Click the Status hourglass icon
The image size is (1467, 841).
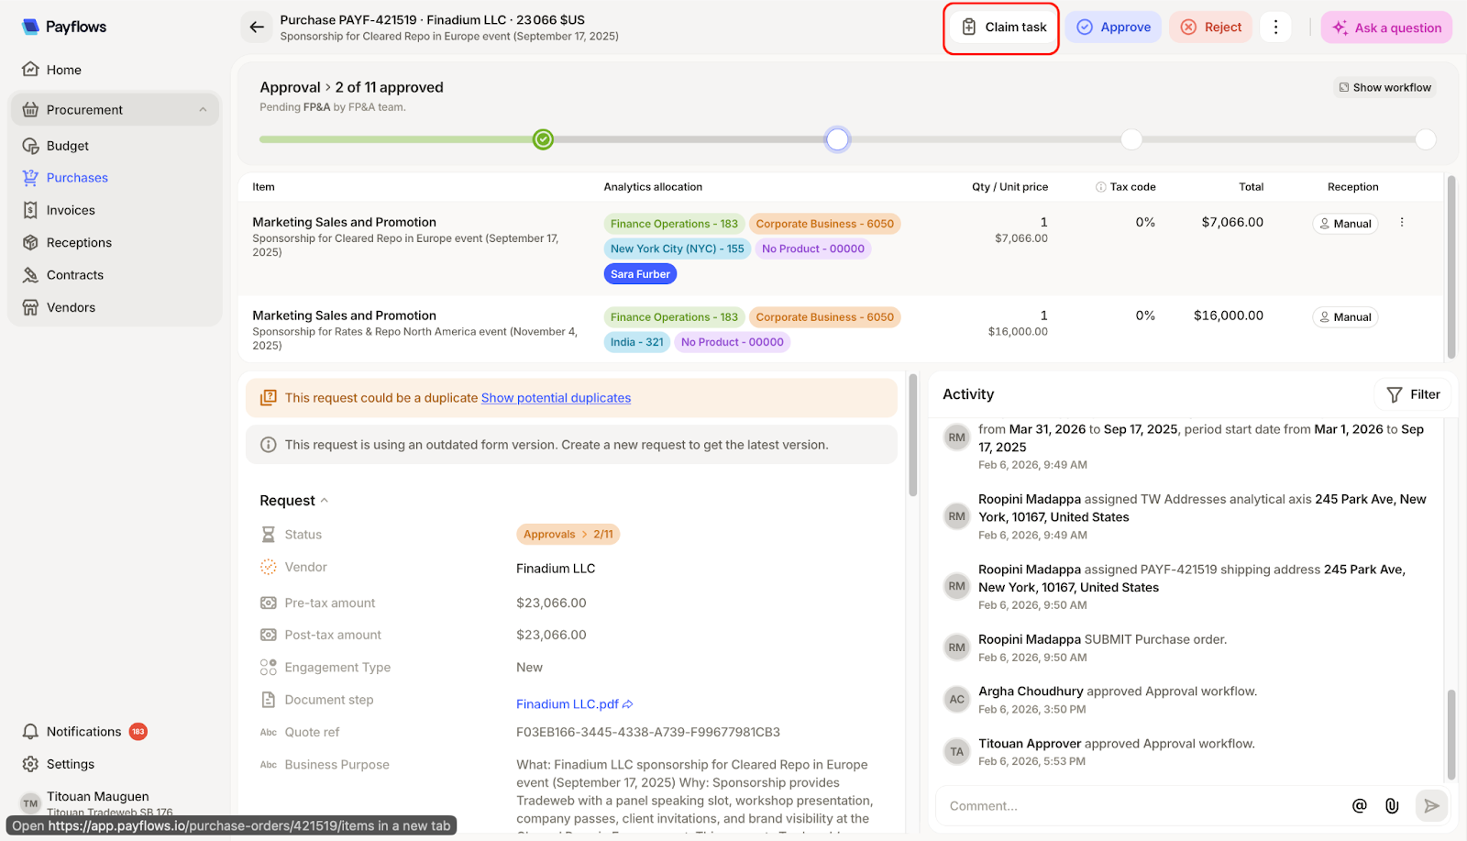tap(269, 535)
